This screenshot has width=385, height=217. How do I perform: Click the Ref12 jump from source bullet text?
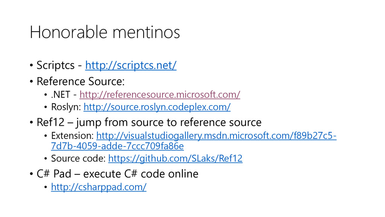coord(149,122)
